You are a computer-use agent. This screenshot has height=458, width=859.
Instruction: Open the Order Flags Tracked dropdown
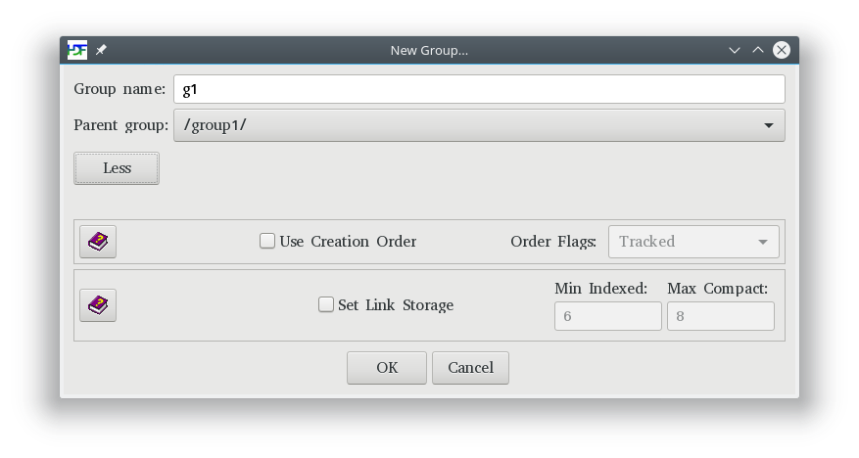pos(693,242)
